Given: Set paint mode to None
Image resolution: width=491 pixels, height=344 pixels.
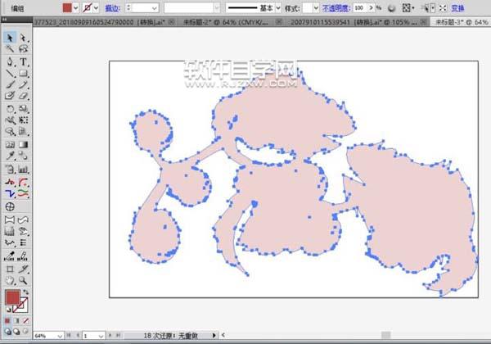Looking at the screenshot, I should pyautogui.click(x=26, y=321).
